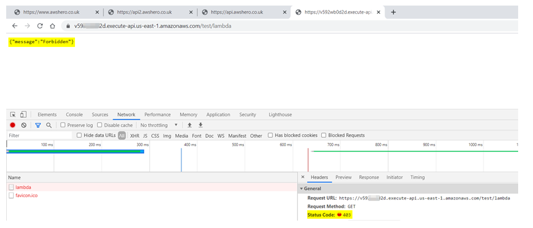The width and height of the screenshot is (533, 228).
Task: Open the Elements panel
Action: (47, 115)
